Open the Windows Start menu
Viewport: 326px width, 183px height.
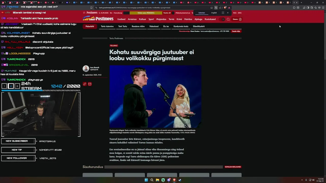pos(146,180)
